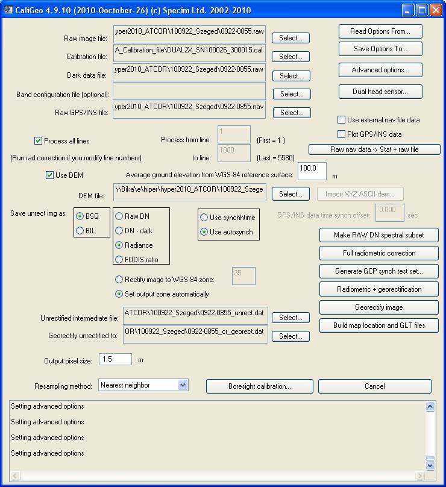Viewport: 446px width, 487px height.
Task: Run Radiometric + georectification
Action: [379, 289]
